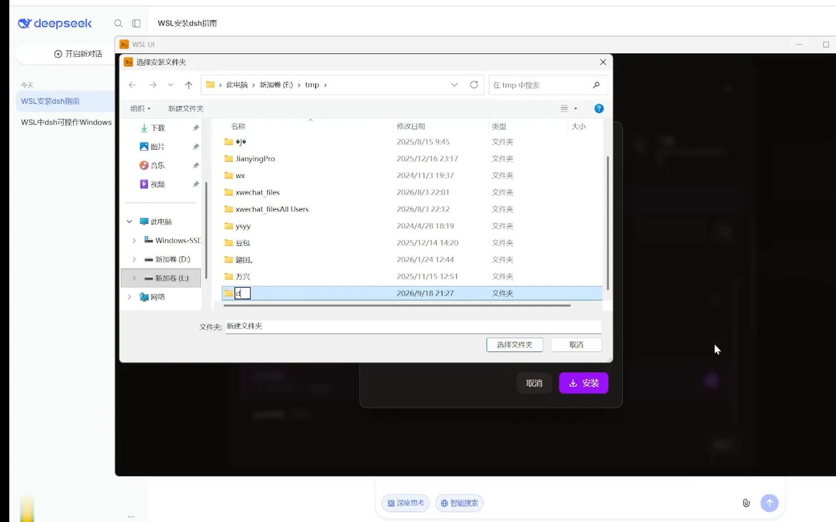Go up one folder level arrow

click(189, 85)
